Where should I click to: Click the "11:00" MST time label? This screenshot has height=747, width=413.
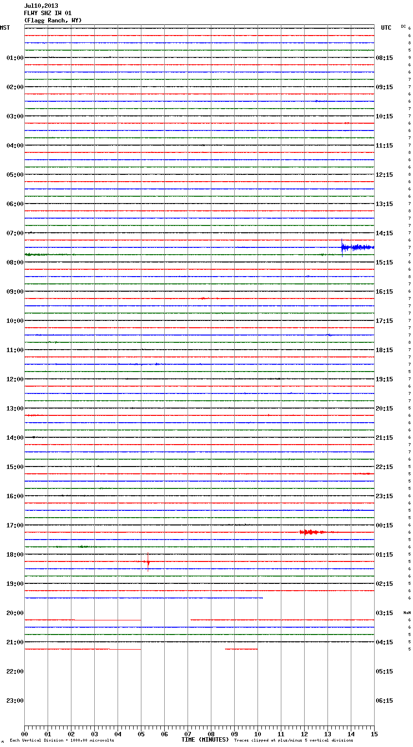click(15, 350)
